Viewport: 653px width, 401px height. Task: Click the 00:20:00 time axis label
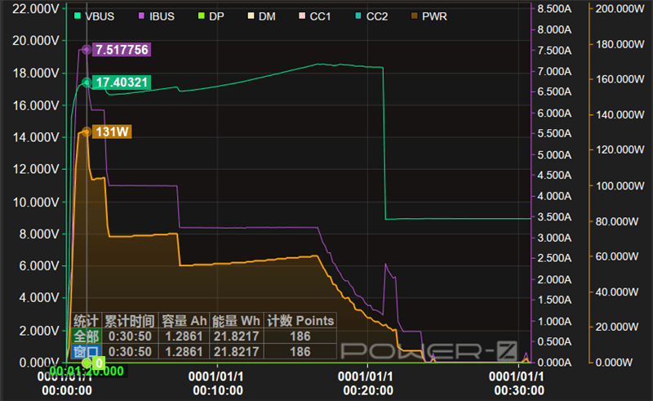(368, 390)
